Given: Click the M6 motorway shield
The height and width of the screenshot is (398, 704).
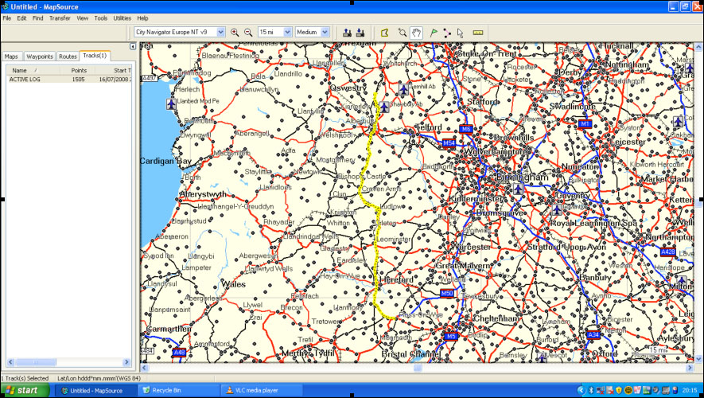Looking at the screenshot, I should pos(465,130).
